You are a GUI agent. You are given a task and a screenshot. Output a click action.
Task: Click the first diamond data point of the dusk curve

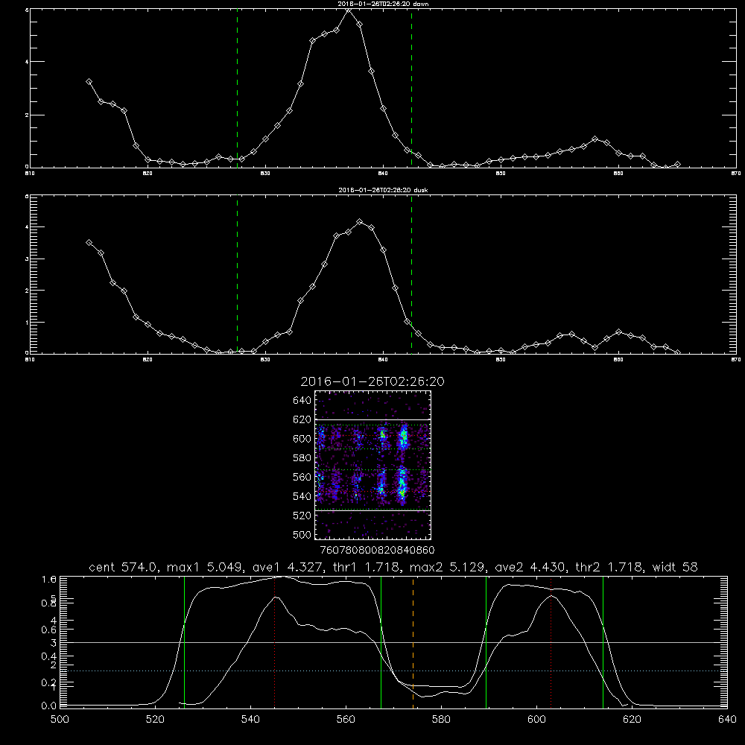pos(89,243)
